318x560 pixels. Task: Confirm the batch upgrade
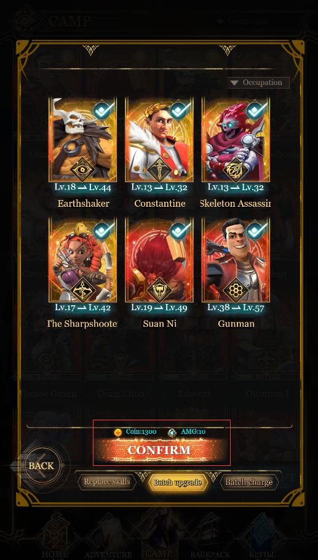click(x=159, y=450)
